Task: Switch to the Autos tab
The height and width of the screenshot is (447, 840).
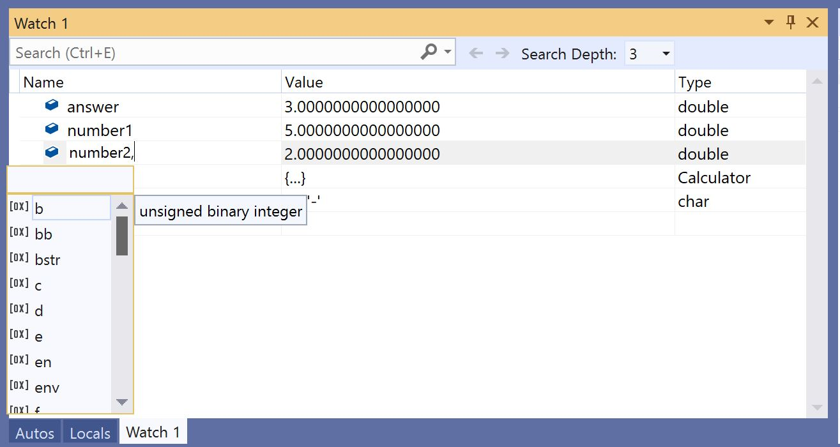Action: coord(34,432)
